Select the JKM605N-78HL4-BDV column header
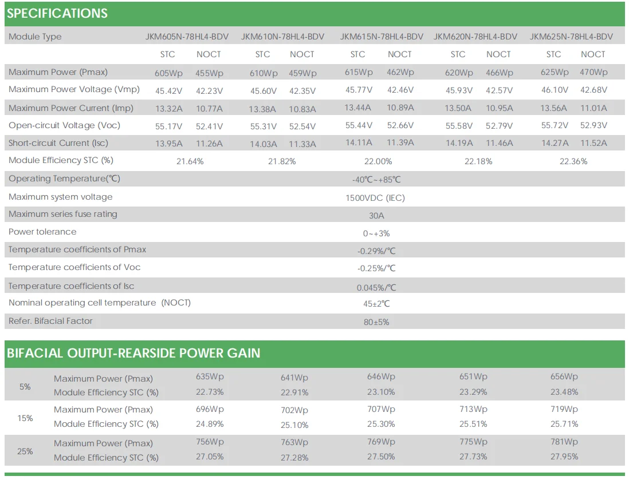The image size is (629, 480). [x=187, y=37]
